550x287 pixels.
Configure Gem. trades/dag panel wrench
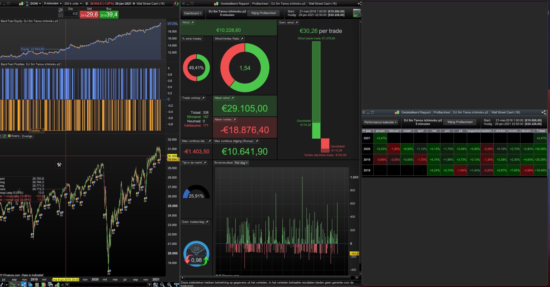207,222
